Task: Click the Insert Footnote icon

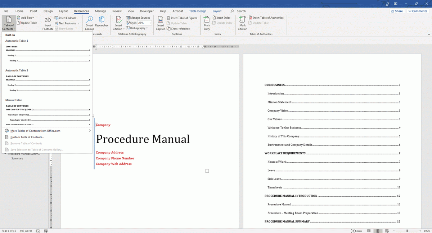Action: [48, 20]
